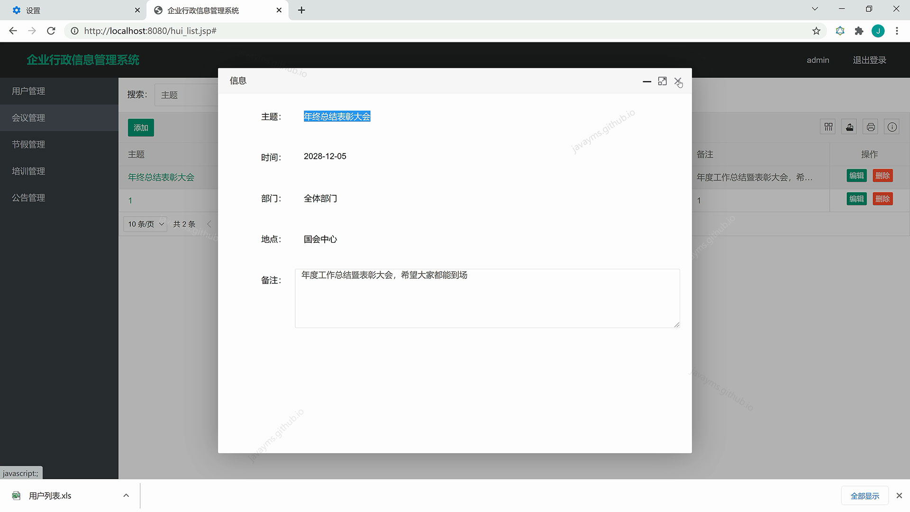910x512 pixels.
Task: Click 退出登录 in the header
Action: (869, 60)
